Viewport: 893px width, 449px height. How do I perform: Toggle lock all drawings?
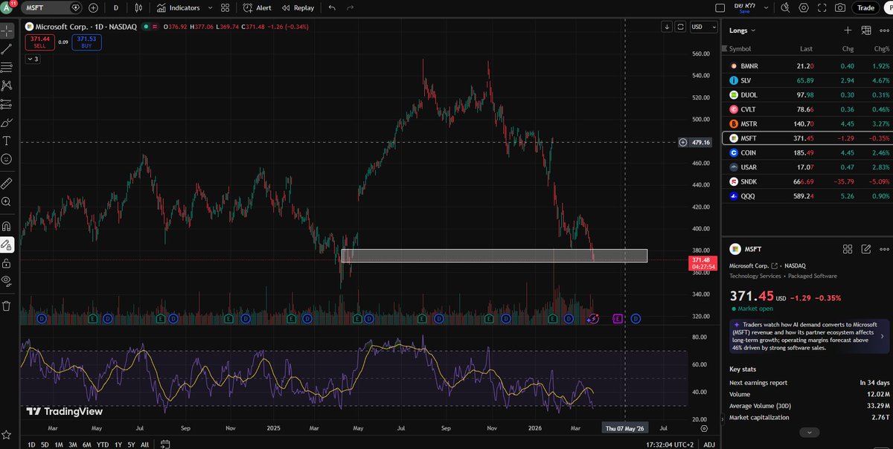(7, 262)
